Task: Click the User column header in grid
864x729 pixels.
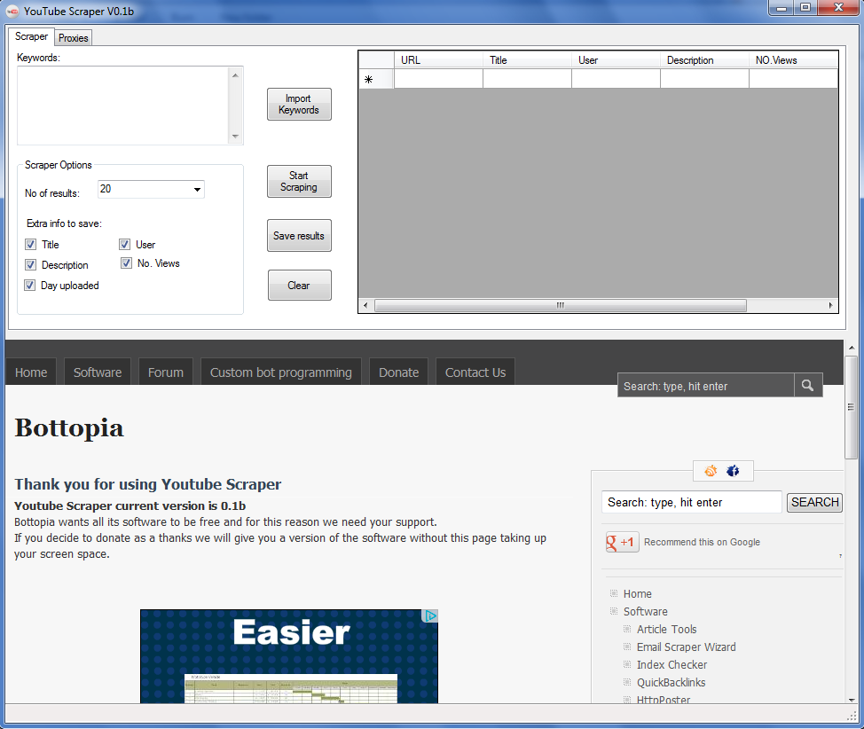Action: [616, 60]
